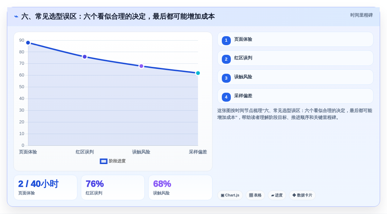Open the 页面体验 milestone row
The width and height of the screenshot is (387, 214).
point(295,39)
